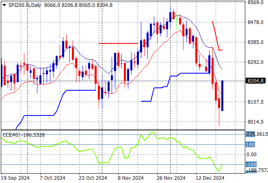Click the dropdown triangle beside SPI200.fs

click(4, 5)
